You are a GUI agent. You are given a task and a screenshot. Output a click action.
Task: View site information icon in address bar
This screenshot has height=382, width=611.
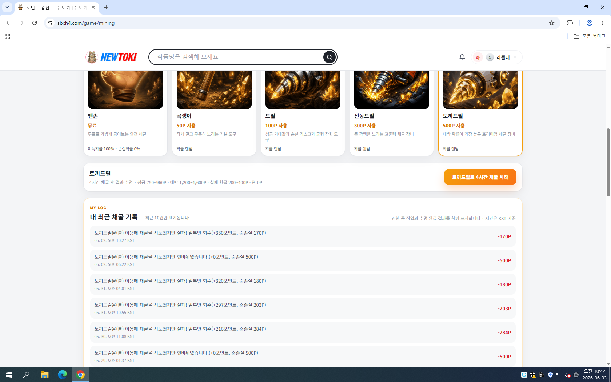50,23
